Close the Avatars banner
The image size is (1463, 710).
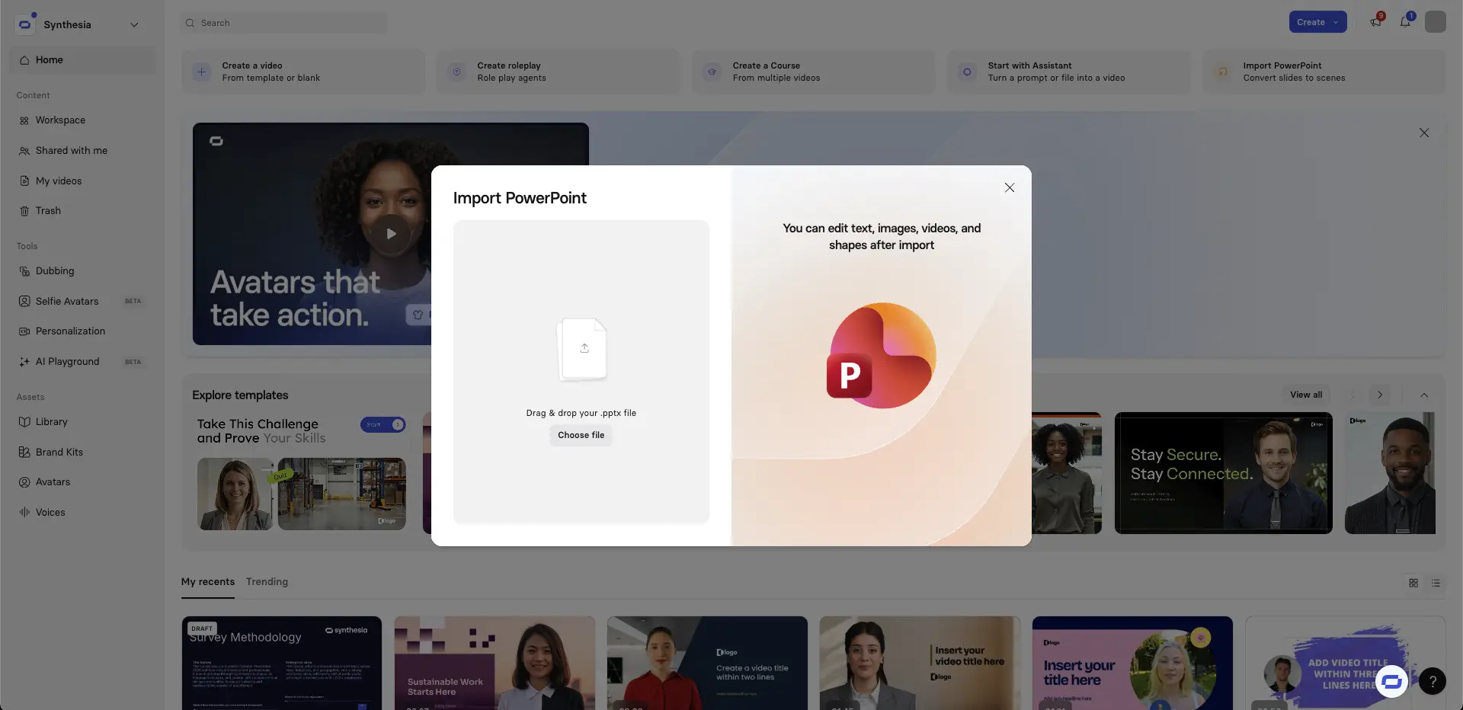(x=1424, y=133)
